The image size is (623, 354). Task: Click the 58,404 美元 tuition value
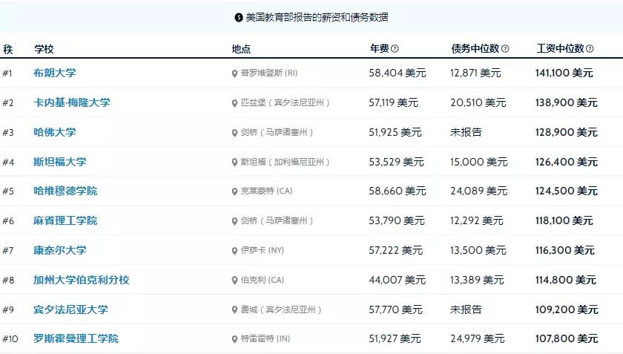point(398,73)
